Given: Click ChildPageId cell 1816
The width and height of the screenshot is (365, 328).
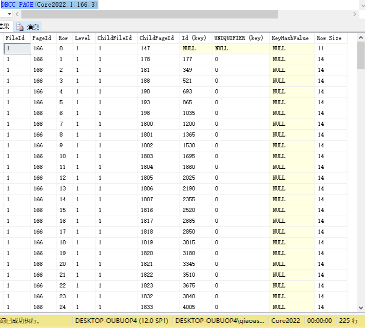Looking at the screenshot, I should (x=159, y=210).
